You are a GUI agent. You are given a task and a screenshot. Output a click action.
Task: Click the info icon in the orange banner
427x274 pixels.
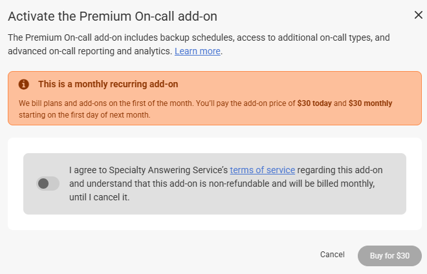coord(24,85)
